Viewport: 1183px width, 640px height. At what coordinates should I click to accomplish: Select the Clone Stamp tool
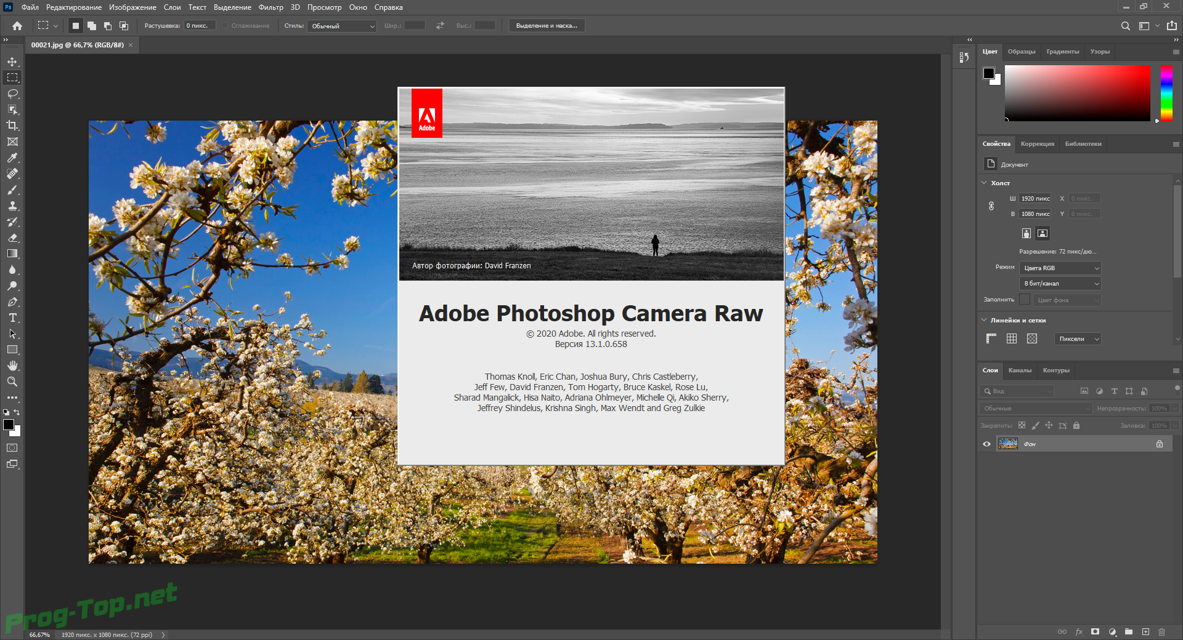[12, 206]
